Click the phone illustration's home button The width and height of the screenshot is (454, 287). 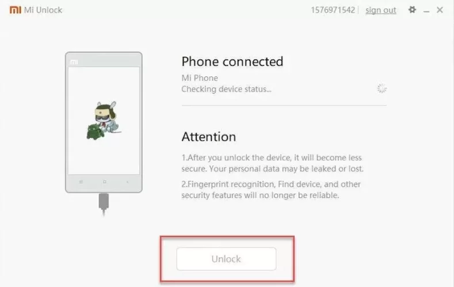click(105, 181)
